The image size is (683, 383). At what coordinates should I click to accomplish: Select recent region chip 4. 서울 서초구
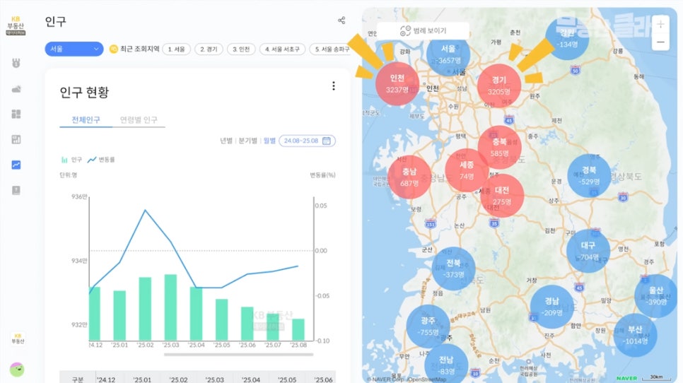pos(283,49)
